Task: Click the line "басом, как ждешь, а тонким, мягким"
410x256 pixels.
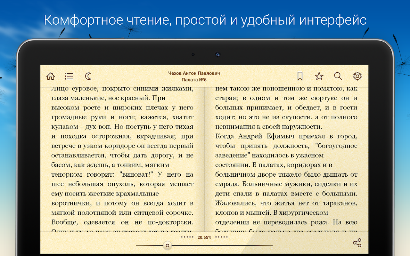Action: click(110, 165)
